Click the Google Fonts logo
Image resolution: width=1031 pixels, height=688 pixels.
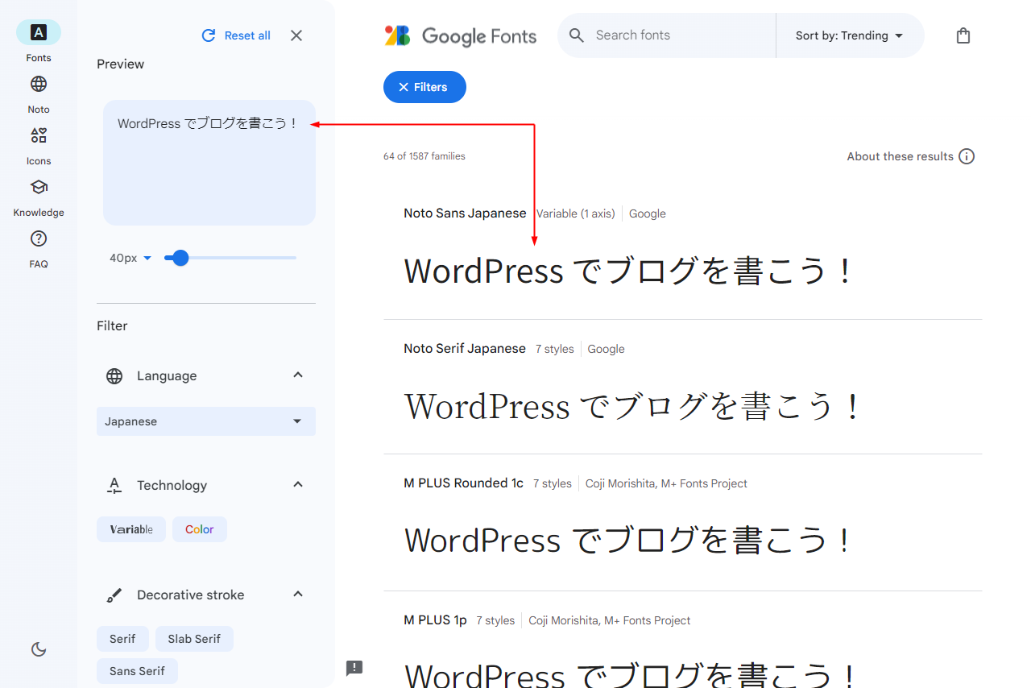[460, 35]
